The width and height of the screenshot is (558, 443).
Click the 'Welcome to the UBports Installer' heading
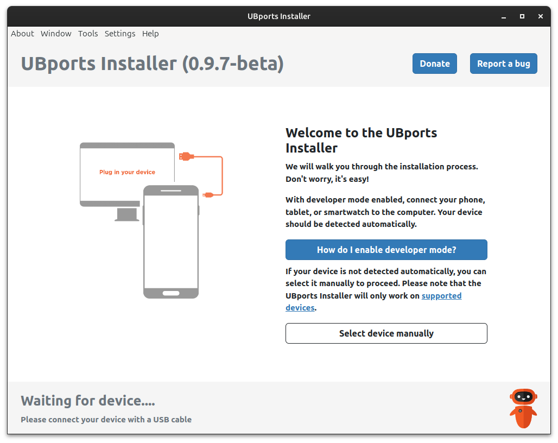361,140
